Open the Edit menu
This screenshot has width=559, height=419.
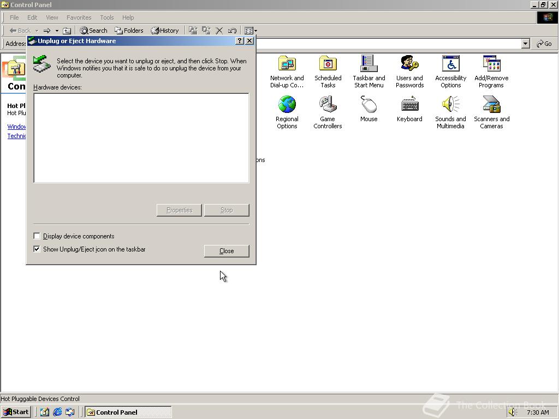click(32, 17)
